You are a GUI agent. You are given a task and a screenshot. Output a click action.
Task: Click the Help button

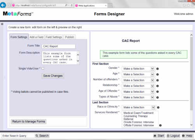coord(188,136)
